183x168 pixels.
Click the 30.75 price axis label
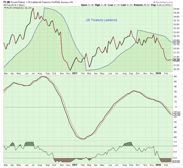point(176,69)
